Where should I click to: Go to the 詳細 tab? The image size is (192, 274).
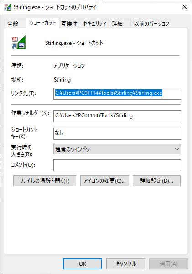[x=117, y=23]
